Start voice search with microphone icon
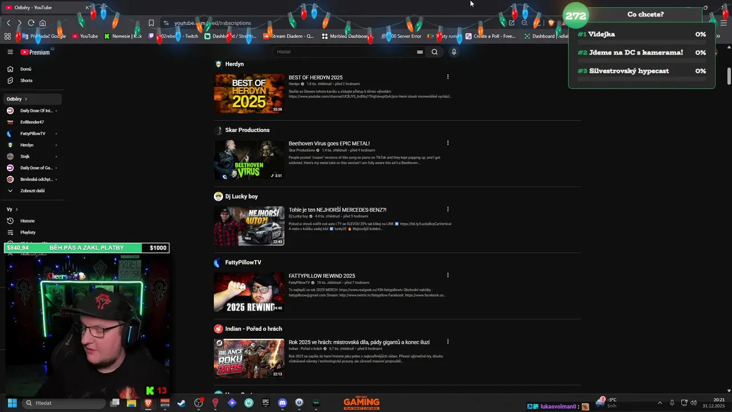This screenshot has width=732, height=412. point(454,52)
